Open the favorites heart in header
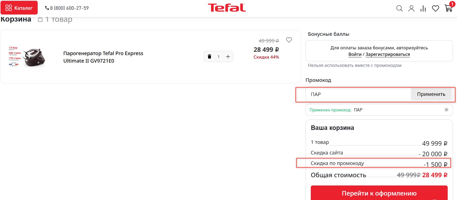 [435, 9]
